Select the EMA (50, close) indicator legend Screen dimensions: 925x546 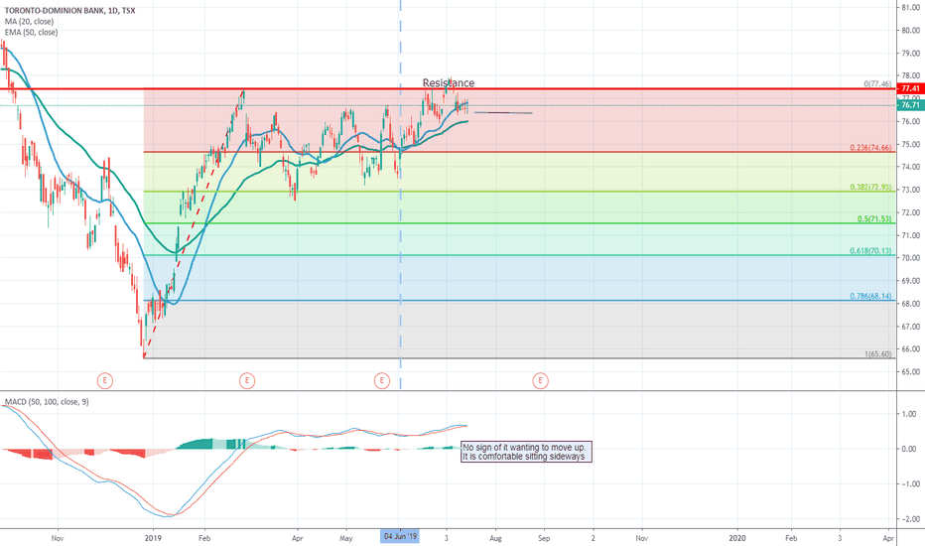coord(32,32)
